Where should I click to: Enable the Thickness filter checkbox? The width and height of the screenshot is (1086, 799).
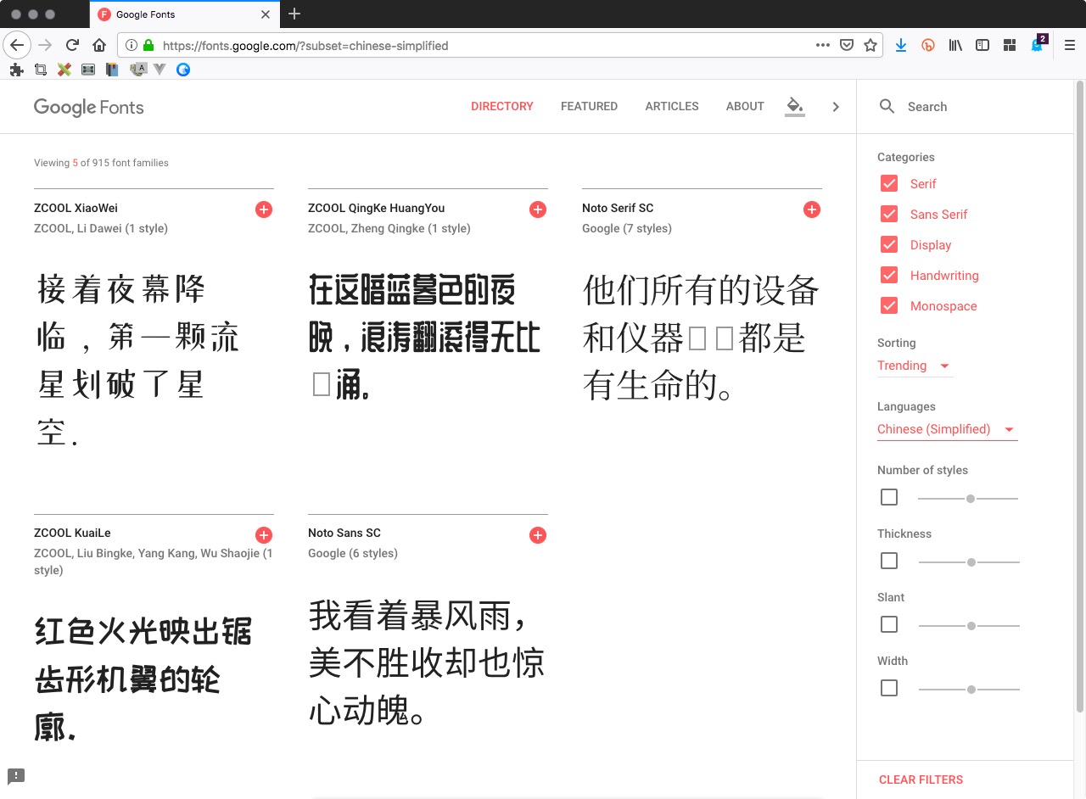tap(889, 561)
